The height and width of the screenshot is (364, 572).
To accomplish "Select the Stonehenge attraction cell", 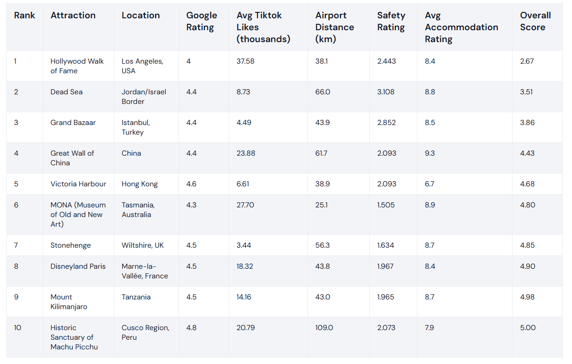I will tap(70, 245).
